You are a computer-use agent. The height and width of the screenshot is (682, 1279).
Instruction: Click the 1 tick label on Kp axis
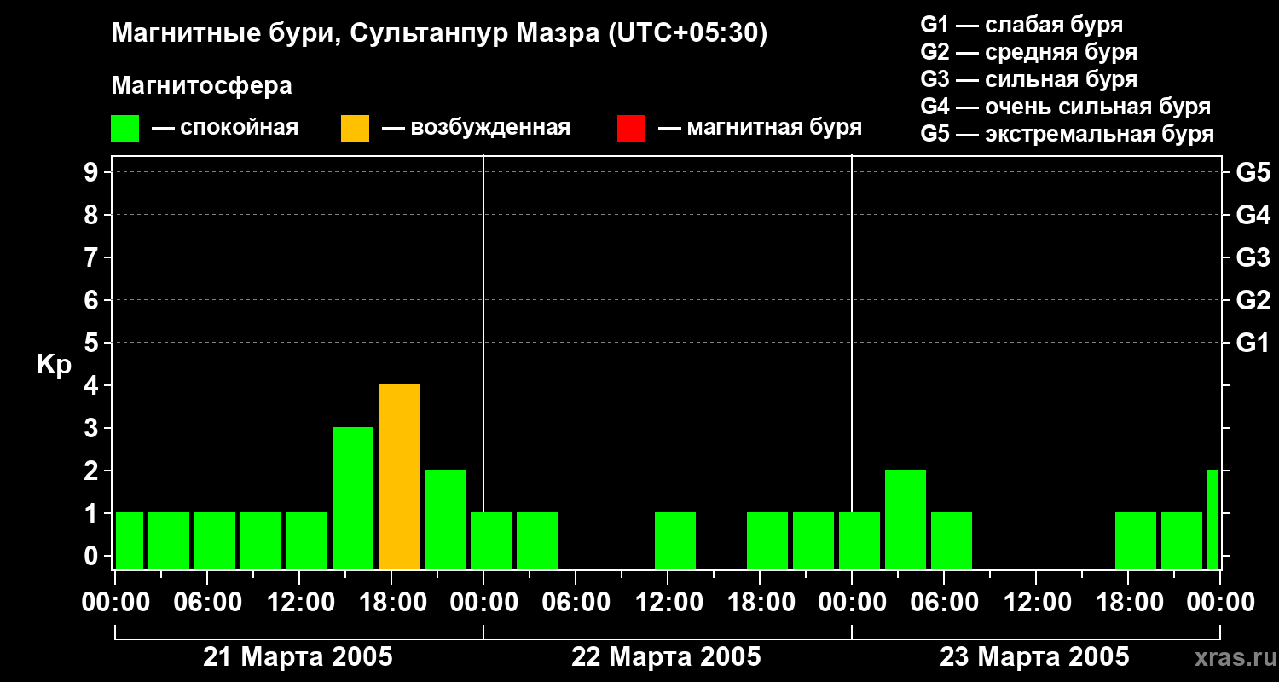(x=93, y=514)
